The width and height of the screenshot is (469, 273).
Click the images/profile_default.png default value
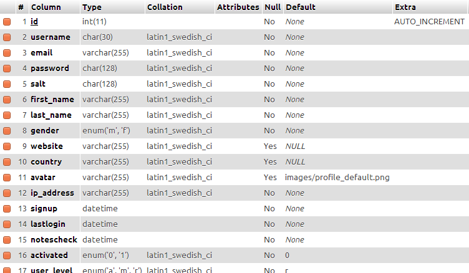tap(337, 178)
